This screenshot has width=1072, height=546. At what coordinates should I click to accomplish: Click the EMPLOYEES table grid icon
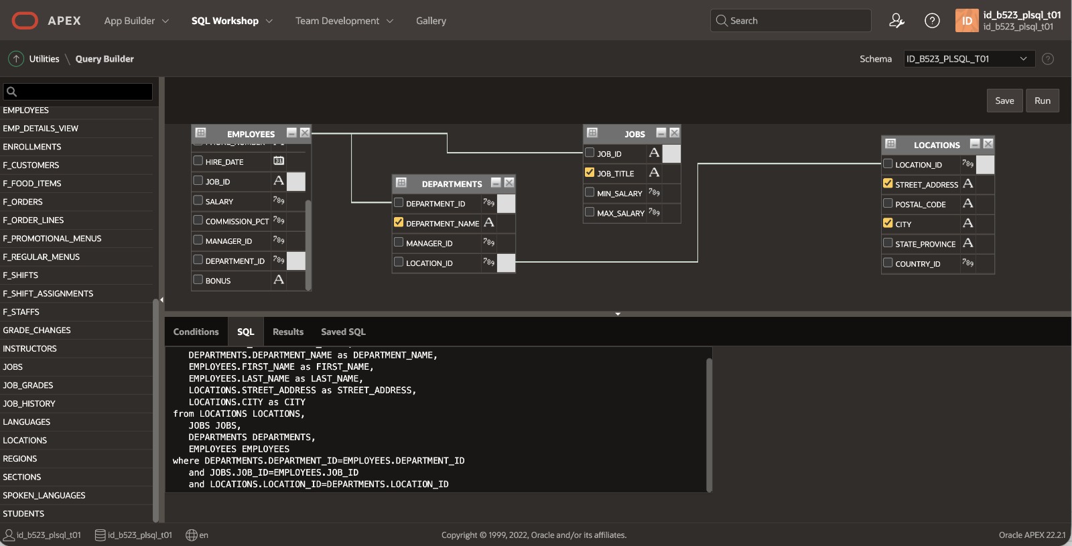coord(200,133)
